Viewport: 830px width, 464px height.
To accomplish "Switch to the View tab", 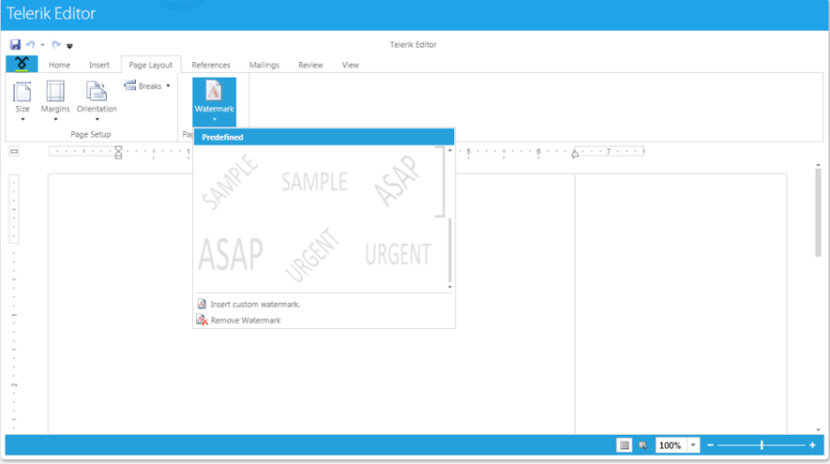I will [x=349, y=65].
